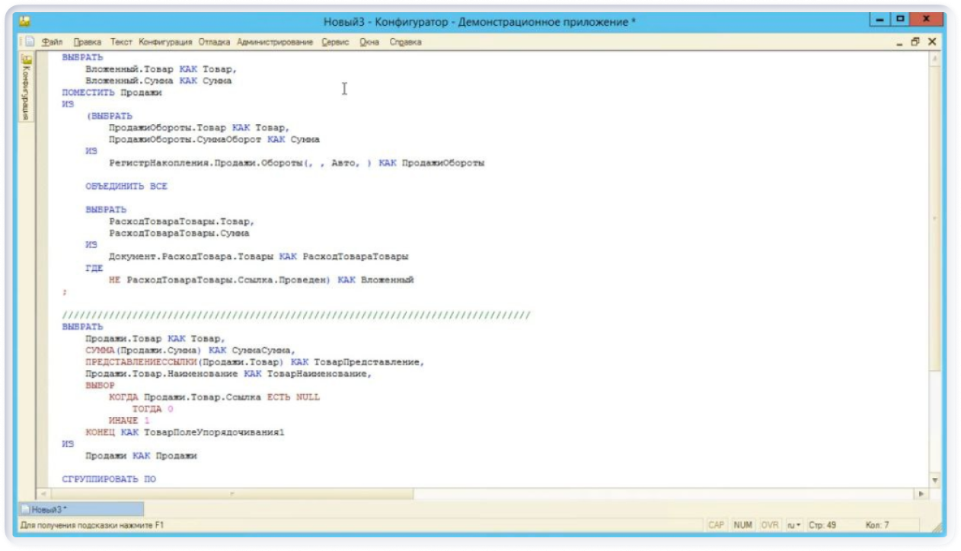Click the document icon left of Файл
Screen dimensions: 961x551
pyautogui.click(x=30, y=42)
